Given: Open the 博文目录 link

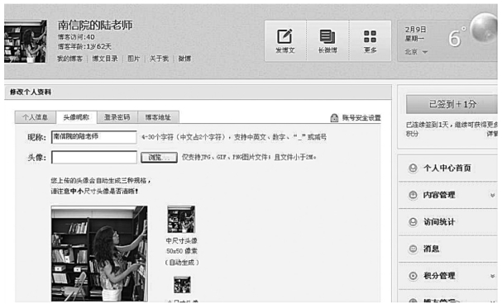Looking at the screenshot, I should (x=105, y=59).
